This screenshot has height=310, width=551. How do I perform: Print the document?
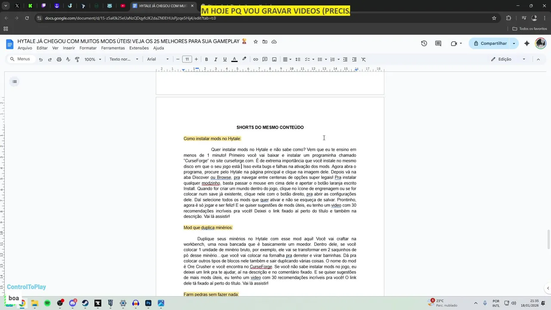coord(59,59)
